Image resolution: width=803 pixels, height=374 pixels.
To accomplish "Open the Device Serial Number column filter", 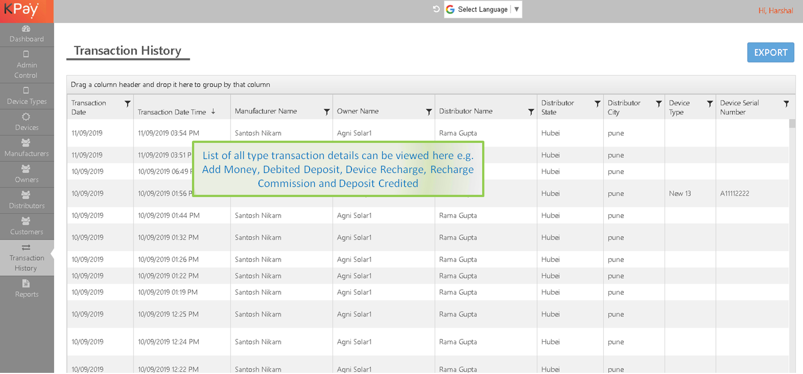I will point(786,104).
